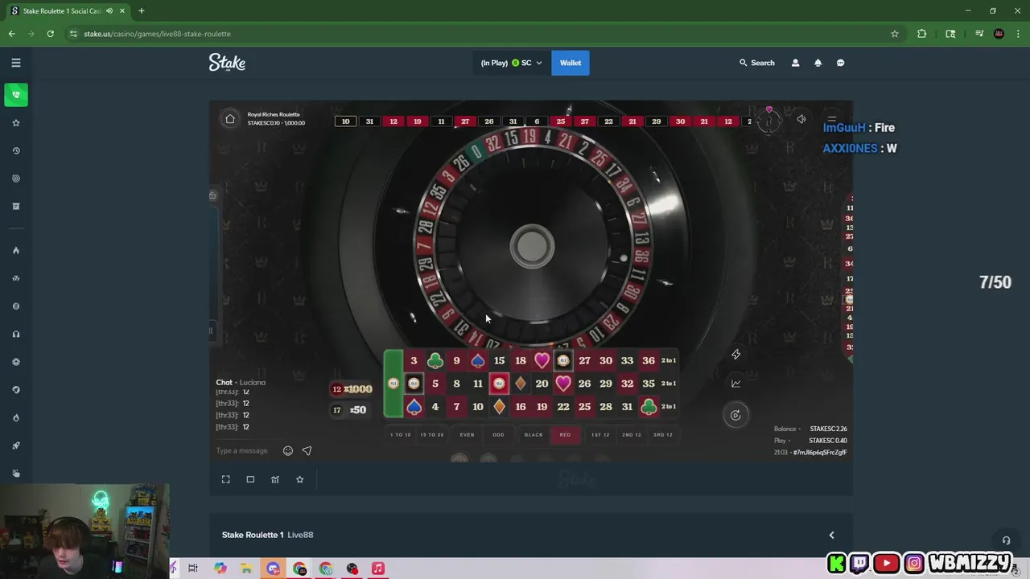Click the home icon in roulette lobby

230,119
